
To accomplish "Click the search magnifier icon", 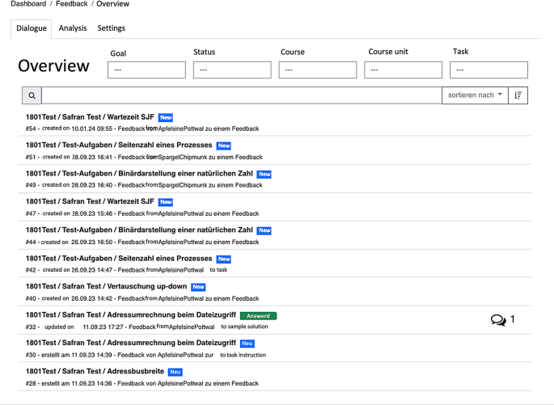I will tap(32, 95).
